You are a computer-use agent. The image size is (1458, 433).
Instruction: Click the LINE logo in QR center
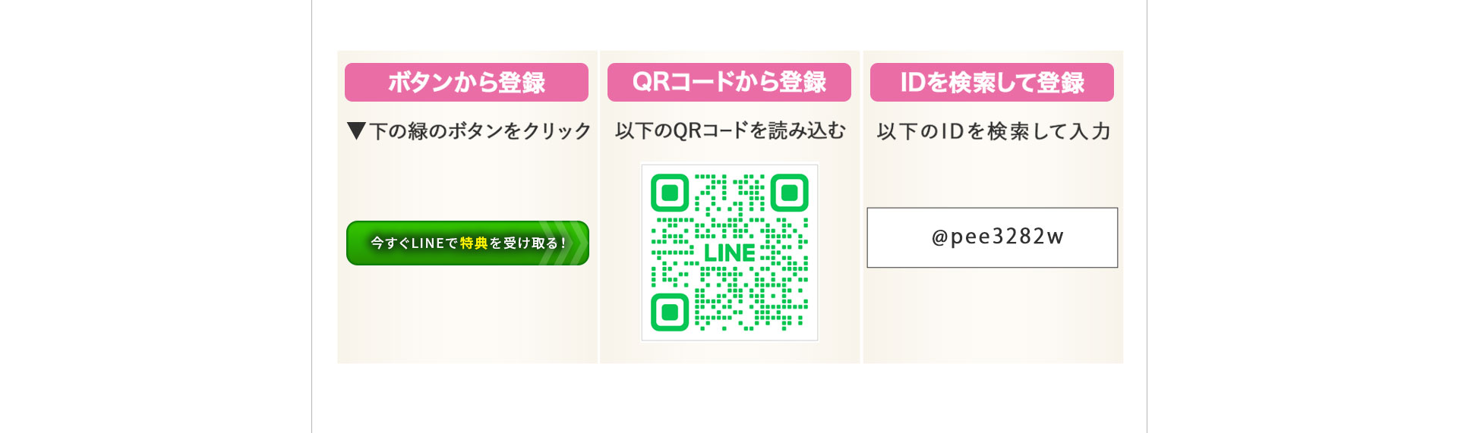click(730, 253)
